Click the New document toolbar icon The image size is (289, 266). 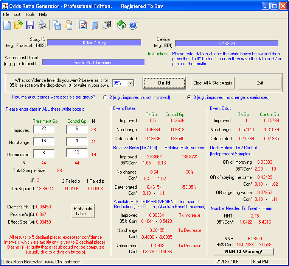click(7, 25)
